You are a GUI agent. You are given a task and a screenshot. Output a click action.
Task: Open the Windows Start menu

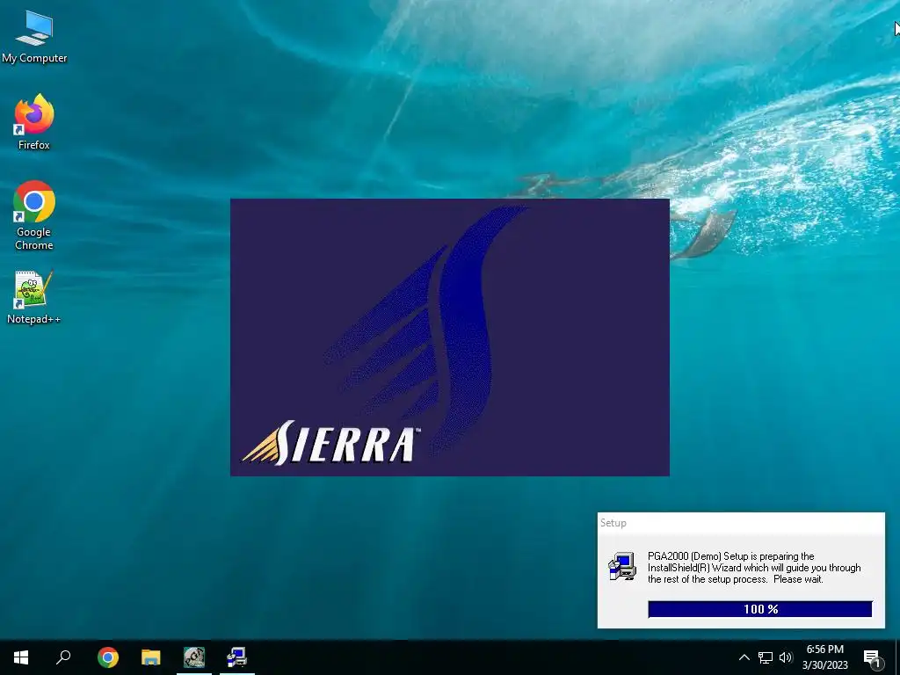tap(21, 657)
